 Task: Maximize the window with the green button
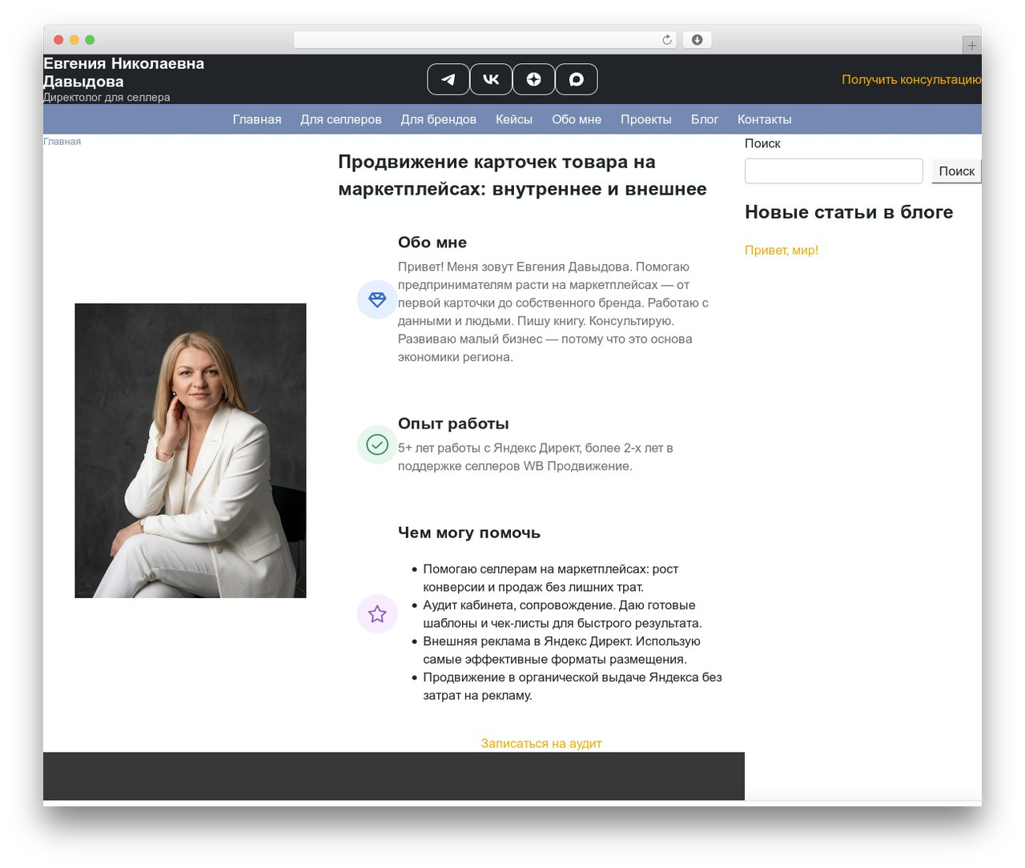pyautogui.click(x=90, y=40)
